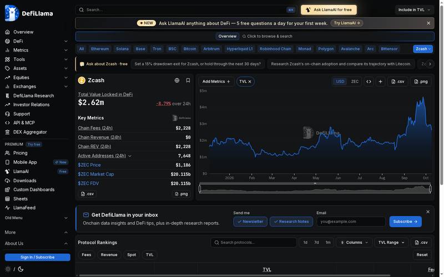
Task: Close the newsletter signup box
Action: [428, 212]
